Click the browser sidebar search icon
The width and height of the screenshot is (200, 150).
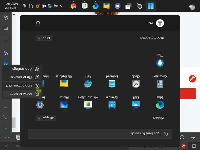coord(6,53)
